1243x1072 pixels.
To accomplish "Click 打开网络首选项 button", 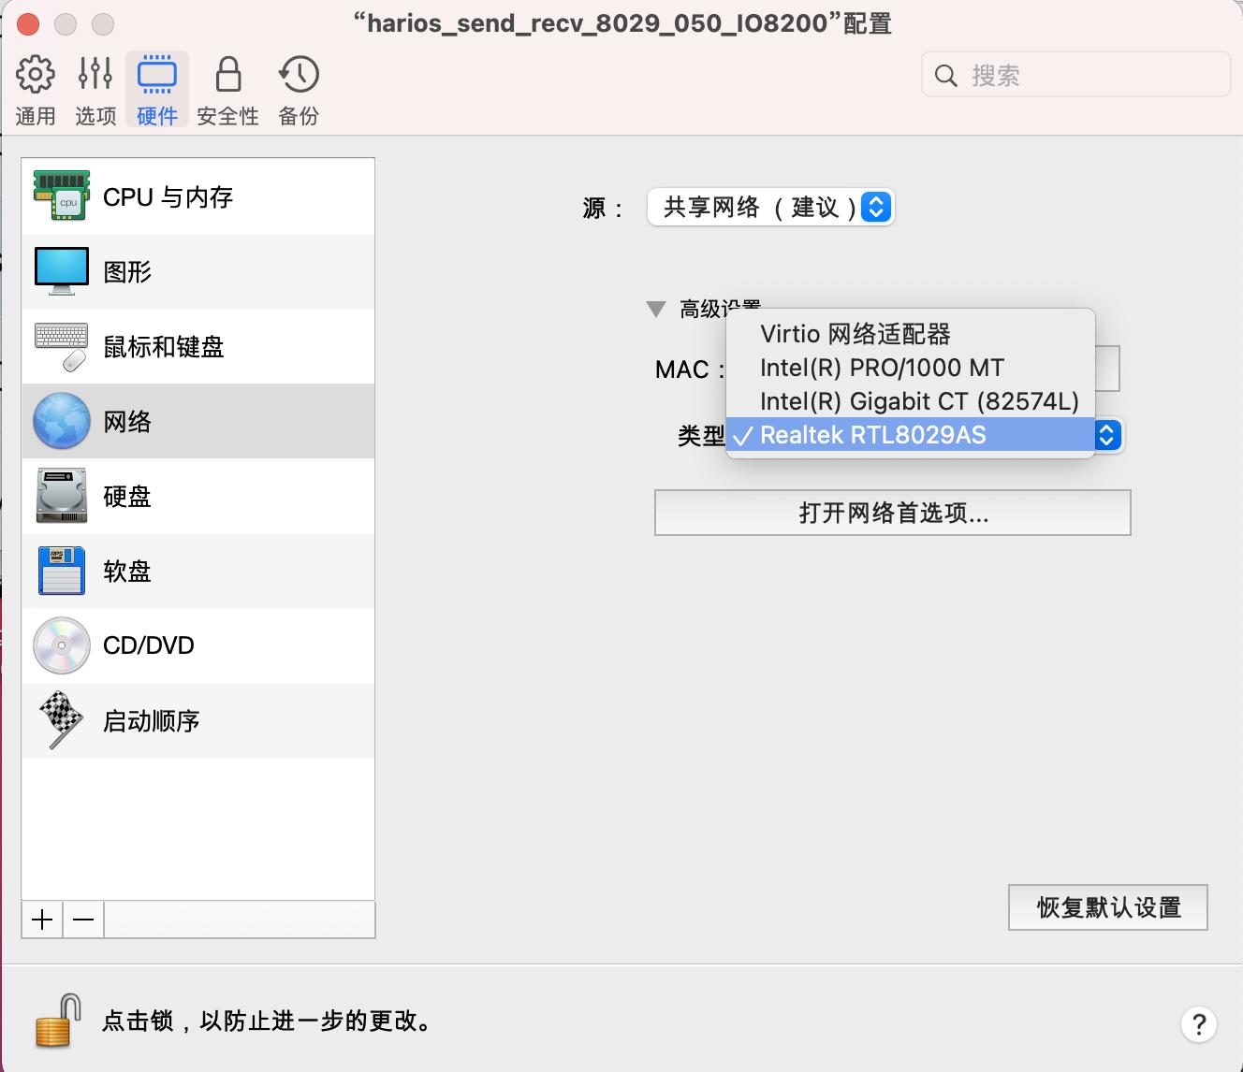I will (x=890, y=513).
